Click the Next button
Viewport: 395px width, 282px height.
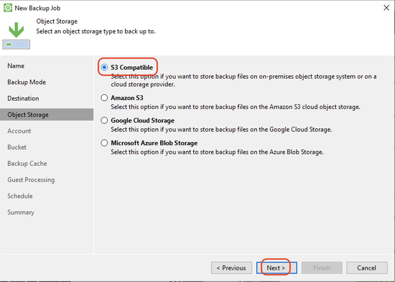277,268
